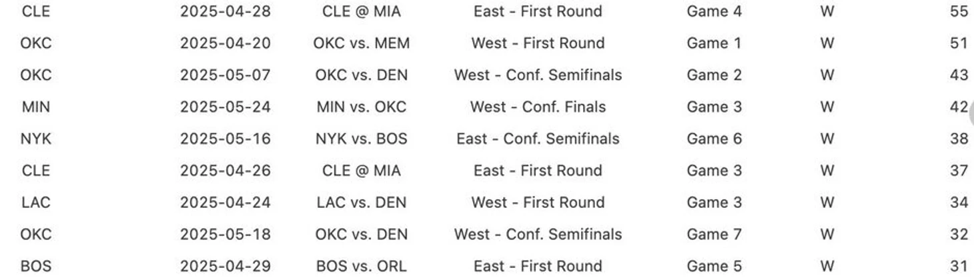The height and width of the screenshot is (278, 974).
Task: Click the East - Conf. Semifinals cell
Action: coord(538,139)
